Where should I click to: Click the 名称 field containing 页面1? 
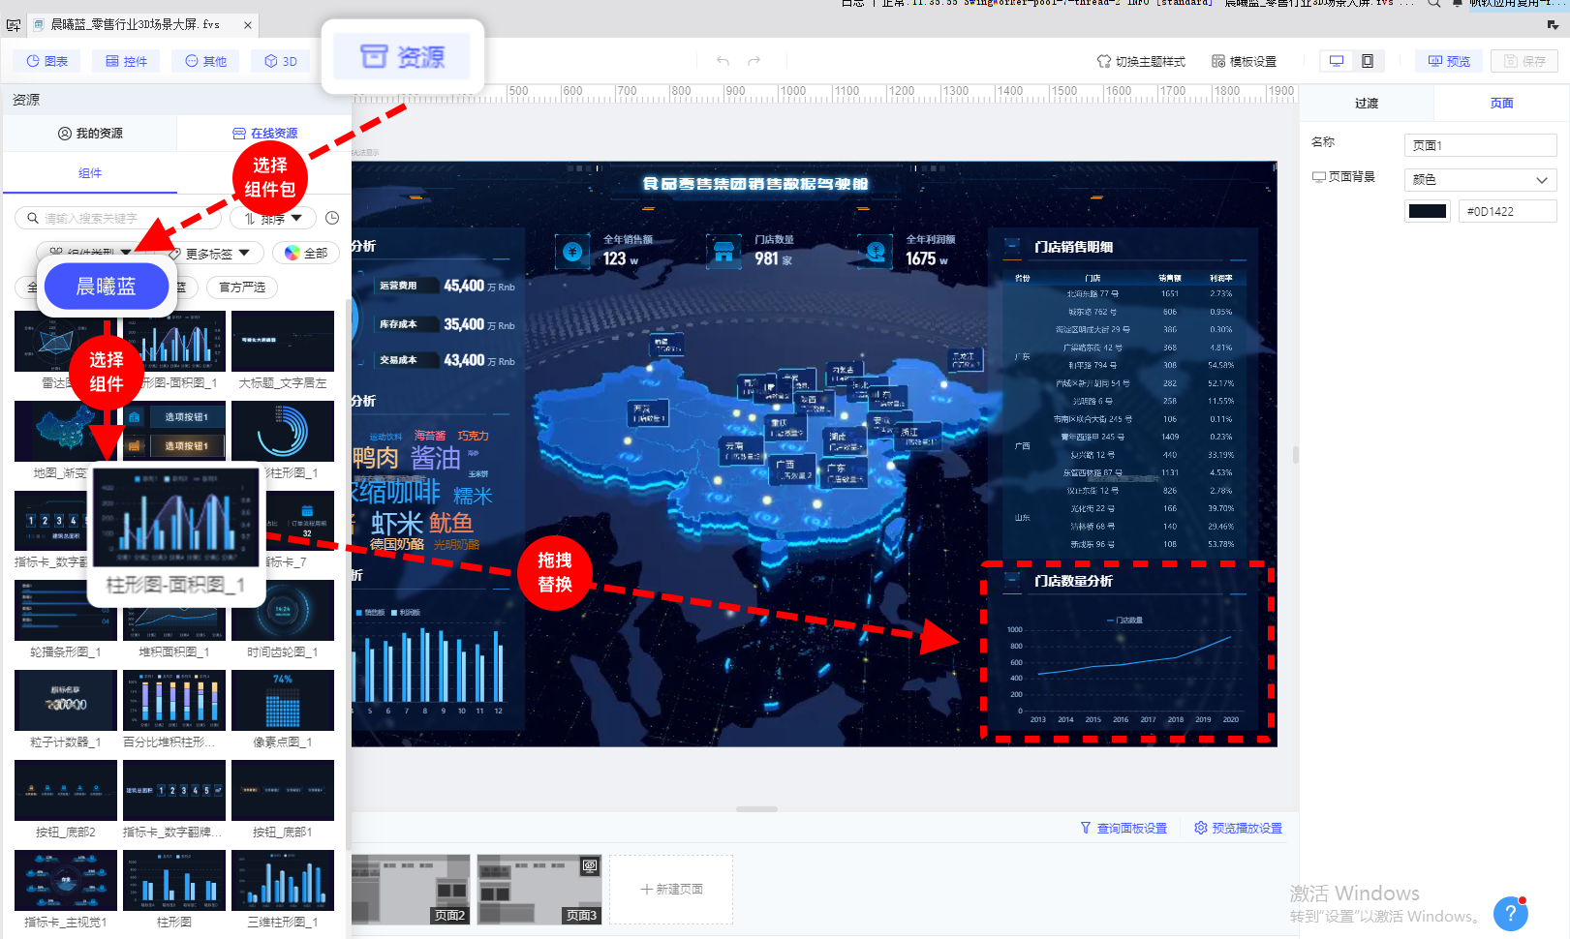click(x=1480, y=145)
